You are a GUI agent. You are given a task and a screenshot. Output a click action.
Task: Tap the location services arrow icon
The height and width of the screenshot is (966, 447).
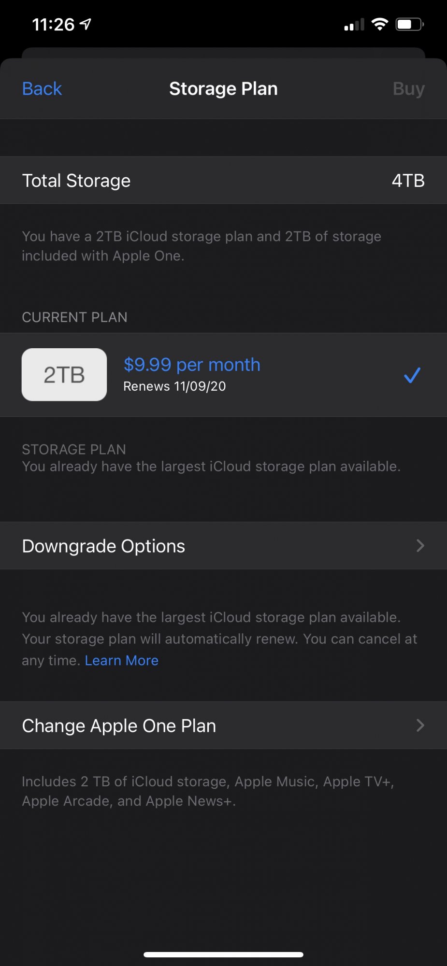click(86, 24)
